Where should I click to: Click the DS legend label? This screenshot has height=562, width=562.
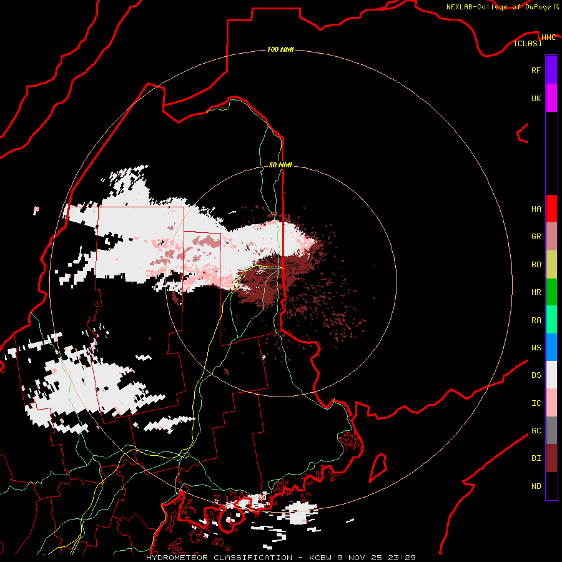pyautogui.click(x=536, y=375)
